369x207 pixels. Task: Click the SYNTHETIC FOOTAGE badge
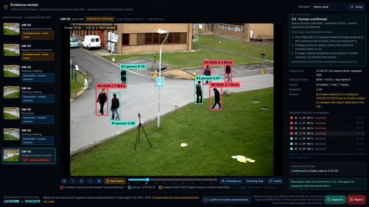coord(100,19)
